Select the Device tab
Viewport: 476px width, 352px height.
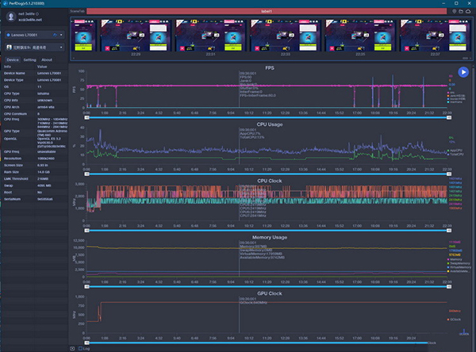pos(12,59)
